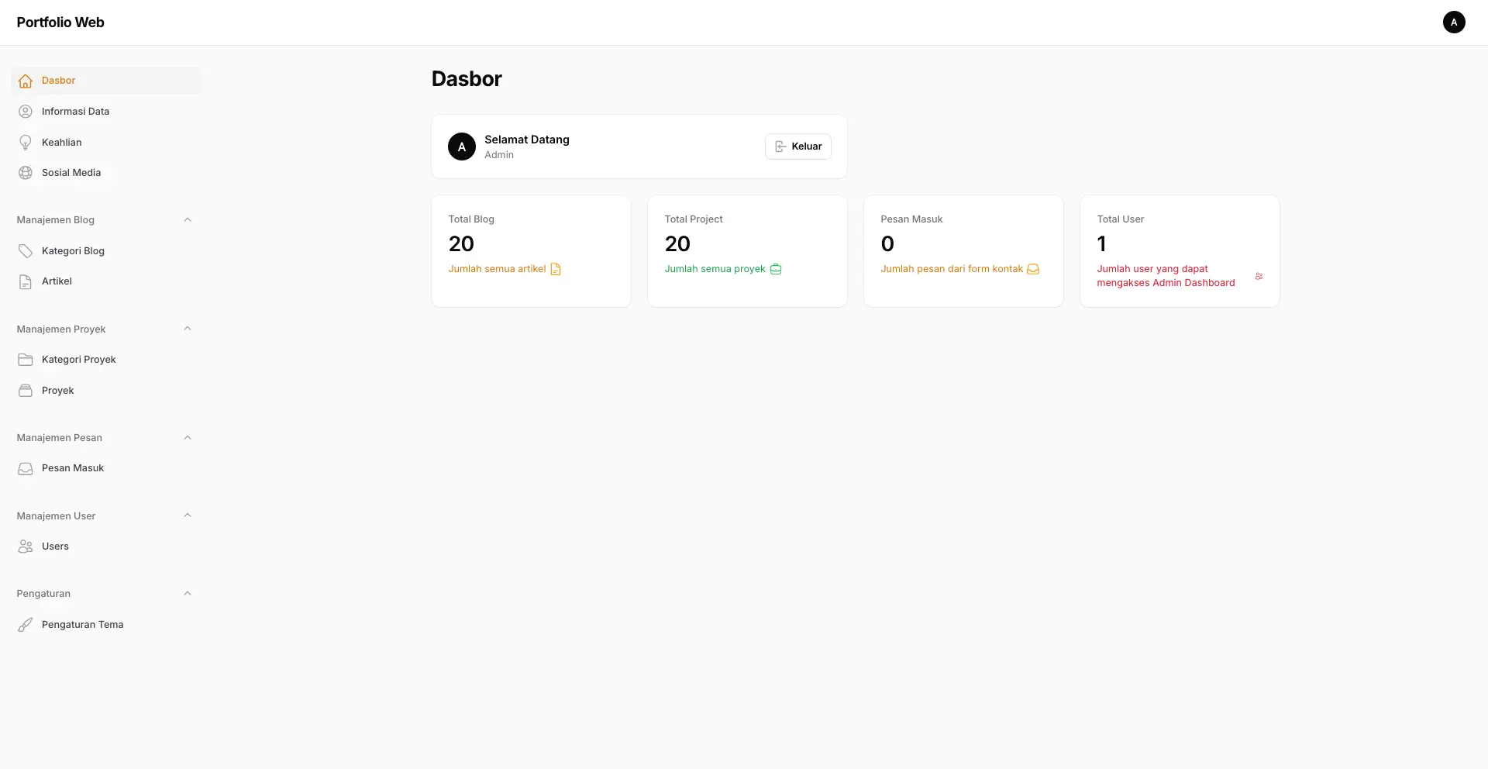Screen dimensions: 1488x769
Task: Select the folder icon next to Kategori Proyek
Action: pos(26,359)
